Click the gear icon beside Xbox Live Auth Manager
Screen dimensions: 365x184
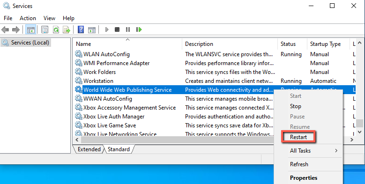pos(79,116)
